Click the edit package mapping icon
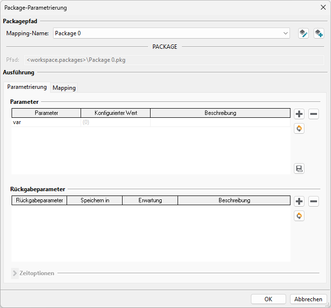Viewport: 331px width, 308px height. click(303, 33)
